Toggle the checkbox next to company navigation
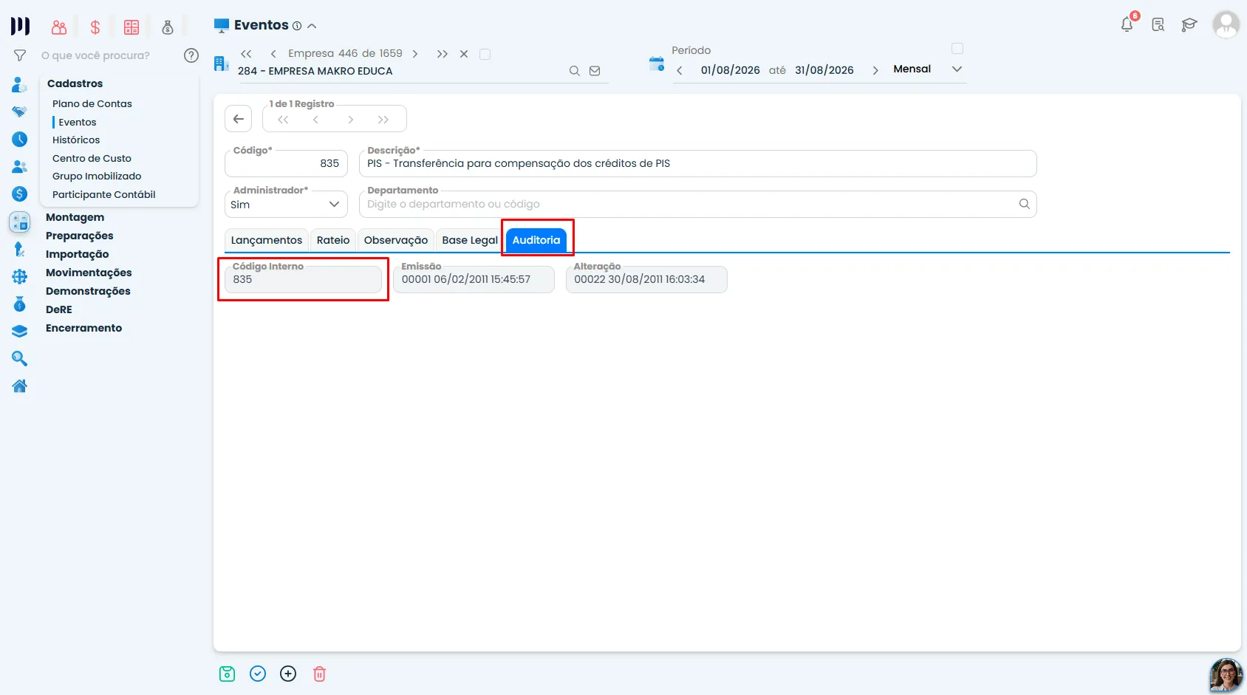1247x695 pixels. 485,54
